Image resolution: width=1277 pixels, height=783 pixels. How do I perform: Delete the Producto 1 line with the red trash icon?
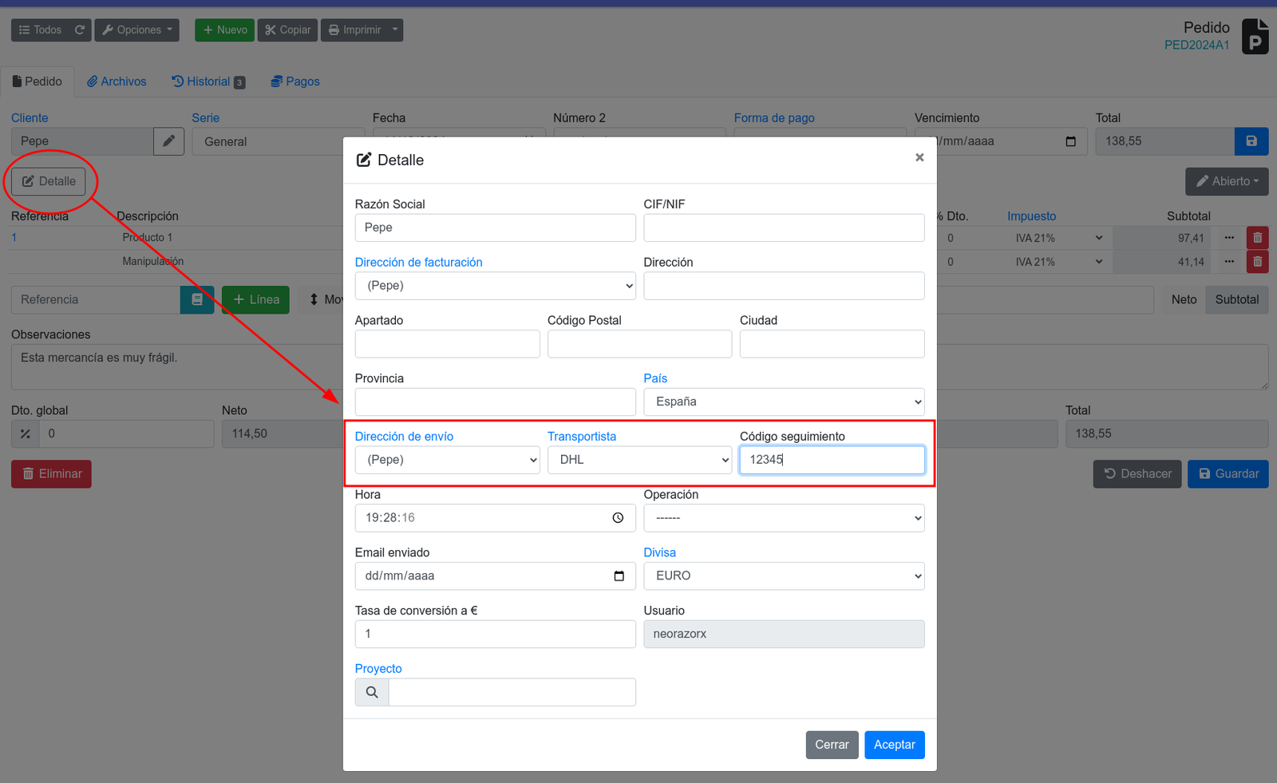coord(1257,238)
